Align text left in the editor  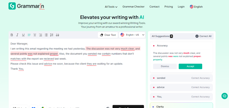(x=29, y=35)
